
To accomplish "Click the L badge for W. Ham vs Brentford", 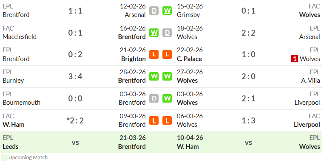I will coord(154,120).
